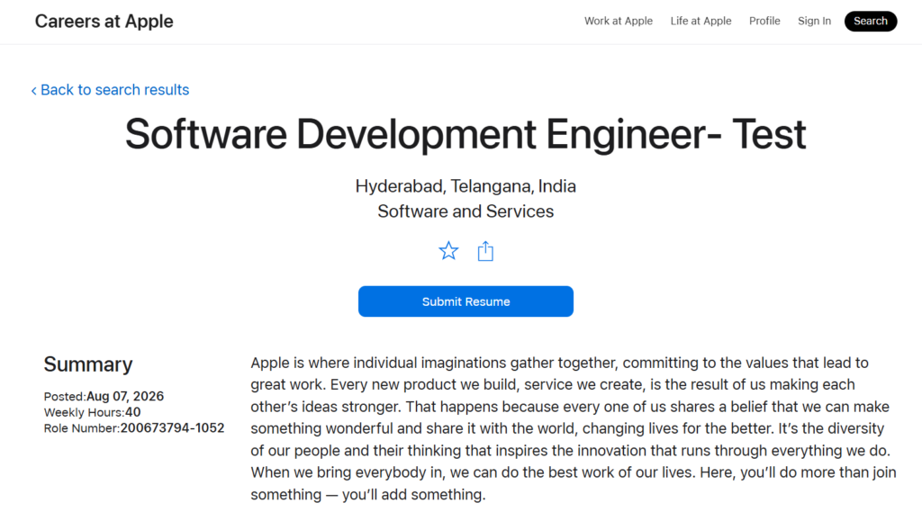The height and width of the screenshot is (512, 922).
Task: Open Search from the header
Action: (x=871, y=22)
